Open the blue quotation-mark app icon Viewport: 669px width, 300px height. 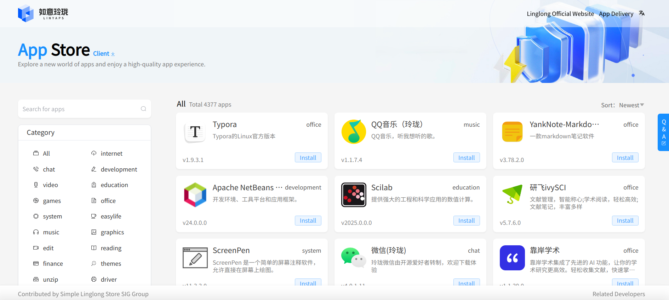coord(512,258)
